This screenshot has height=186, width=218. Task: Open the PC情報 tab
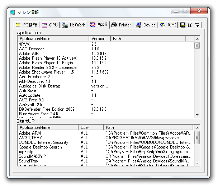tap(27, 25)
